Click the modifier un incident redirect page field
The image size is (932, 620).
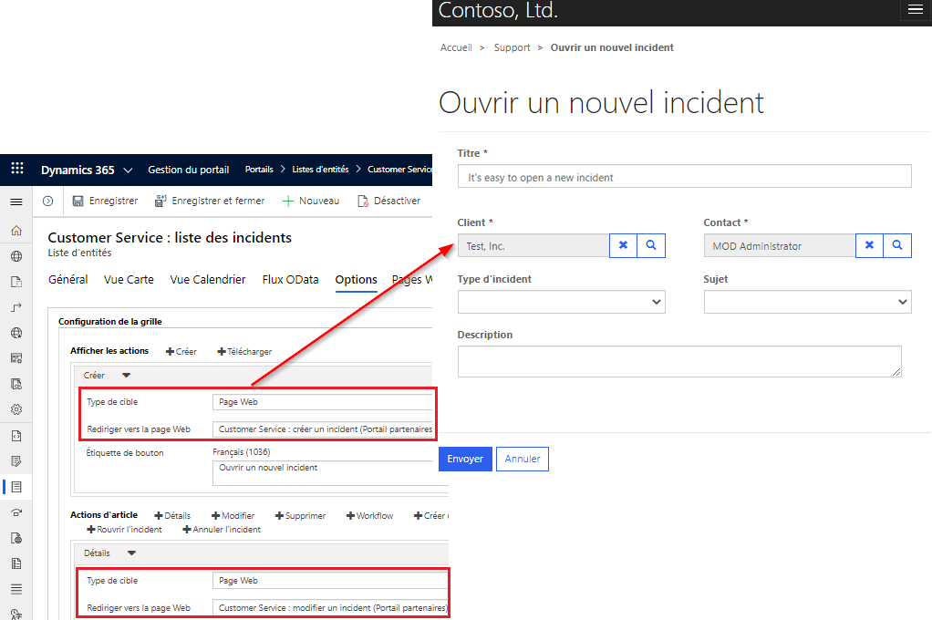click(330, 608)
